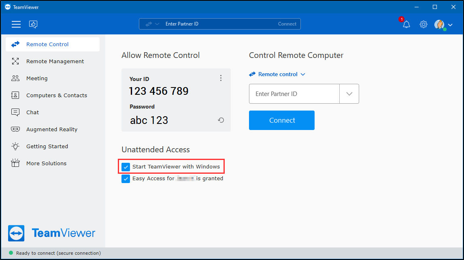Open the hamburger menu in the header
The image size is (464, 260).
pos(16,24)
